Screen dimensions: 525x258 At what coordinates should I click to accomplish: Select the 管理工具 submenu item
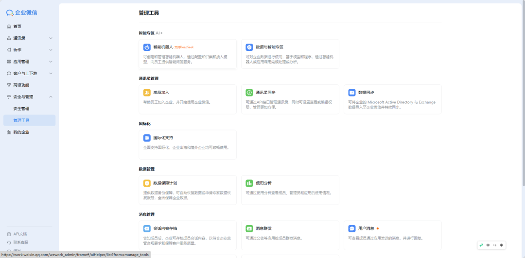coord(30,120)
